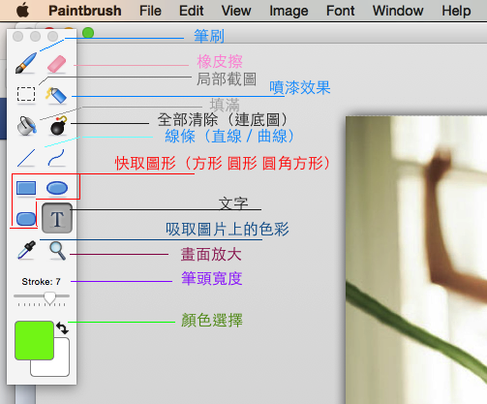Click the 'Stroke: 7' label
487x404 pixels.
41,282
